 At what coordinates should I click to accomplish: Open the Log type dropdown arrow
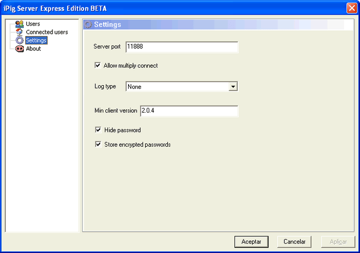tap(233, 87)
